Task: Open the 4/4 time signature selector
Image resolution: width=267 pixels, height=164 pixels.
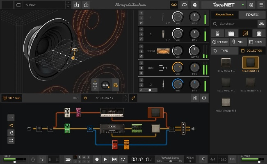Action: tap(212, 159)
